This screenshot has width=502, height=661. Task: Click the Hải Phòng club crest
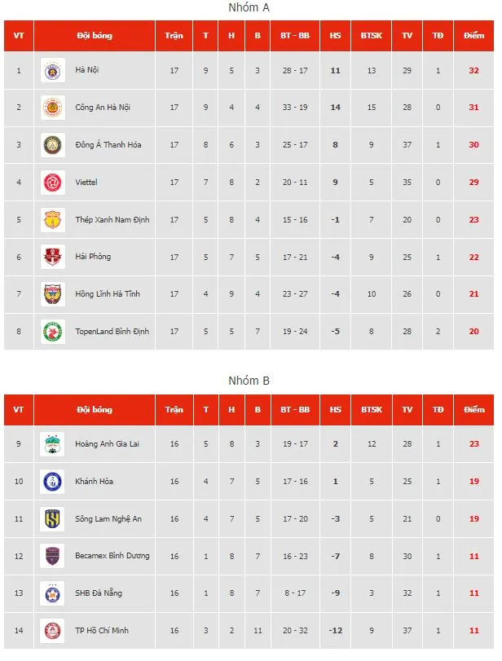(x=54, y=257)
